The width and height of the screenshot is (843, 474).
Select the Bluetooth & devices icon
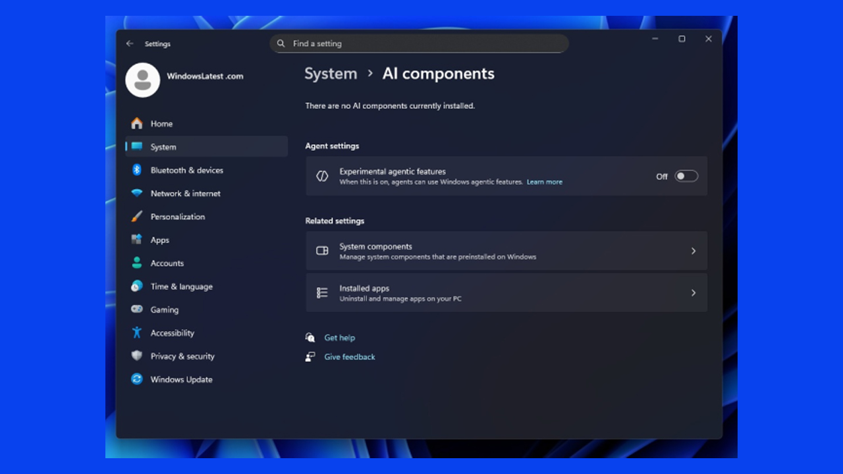tap(137, 170)
